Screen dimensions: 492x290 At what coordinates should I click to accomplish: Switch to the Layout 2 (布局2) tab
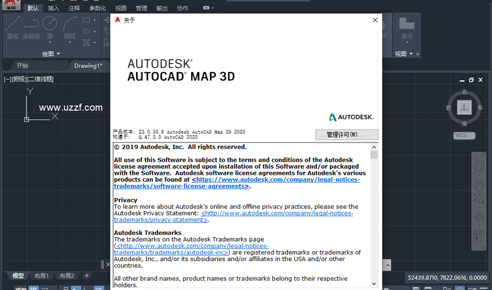point(67,276)
